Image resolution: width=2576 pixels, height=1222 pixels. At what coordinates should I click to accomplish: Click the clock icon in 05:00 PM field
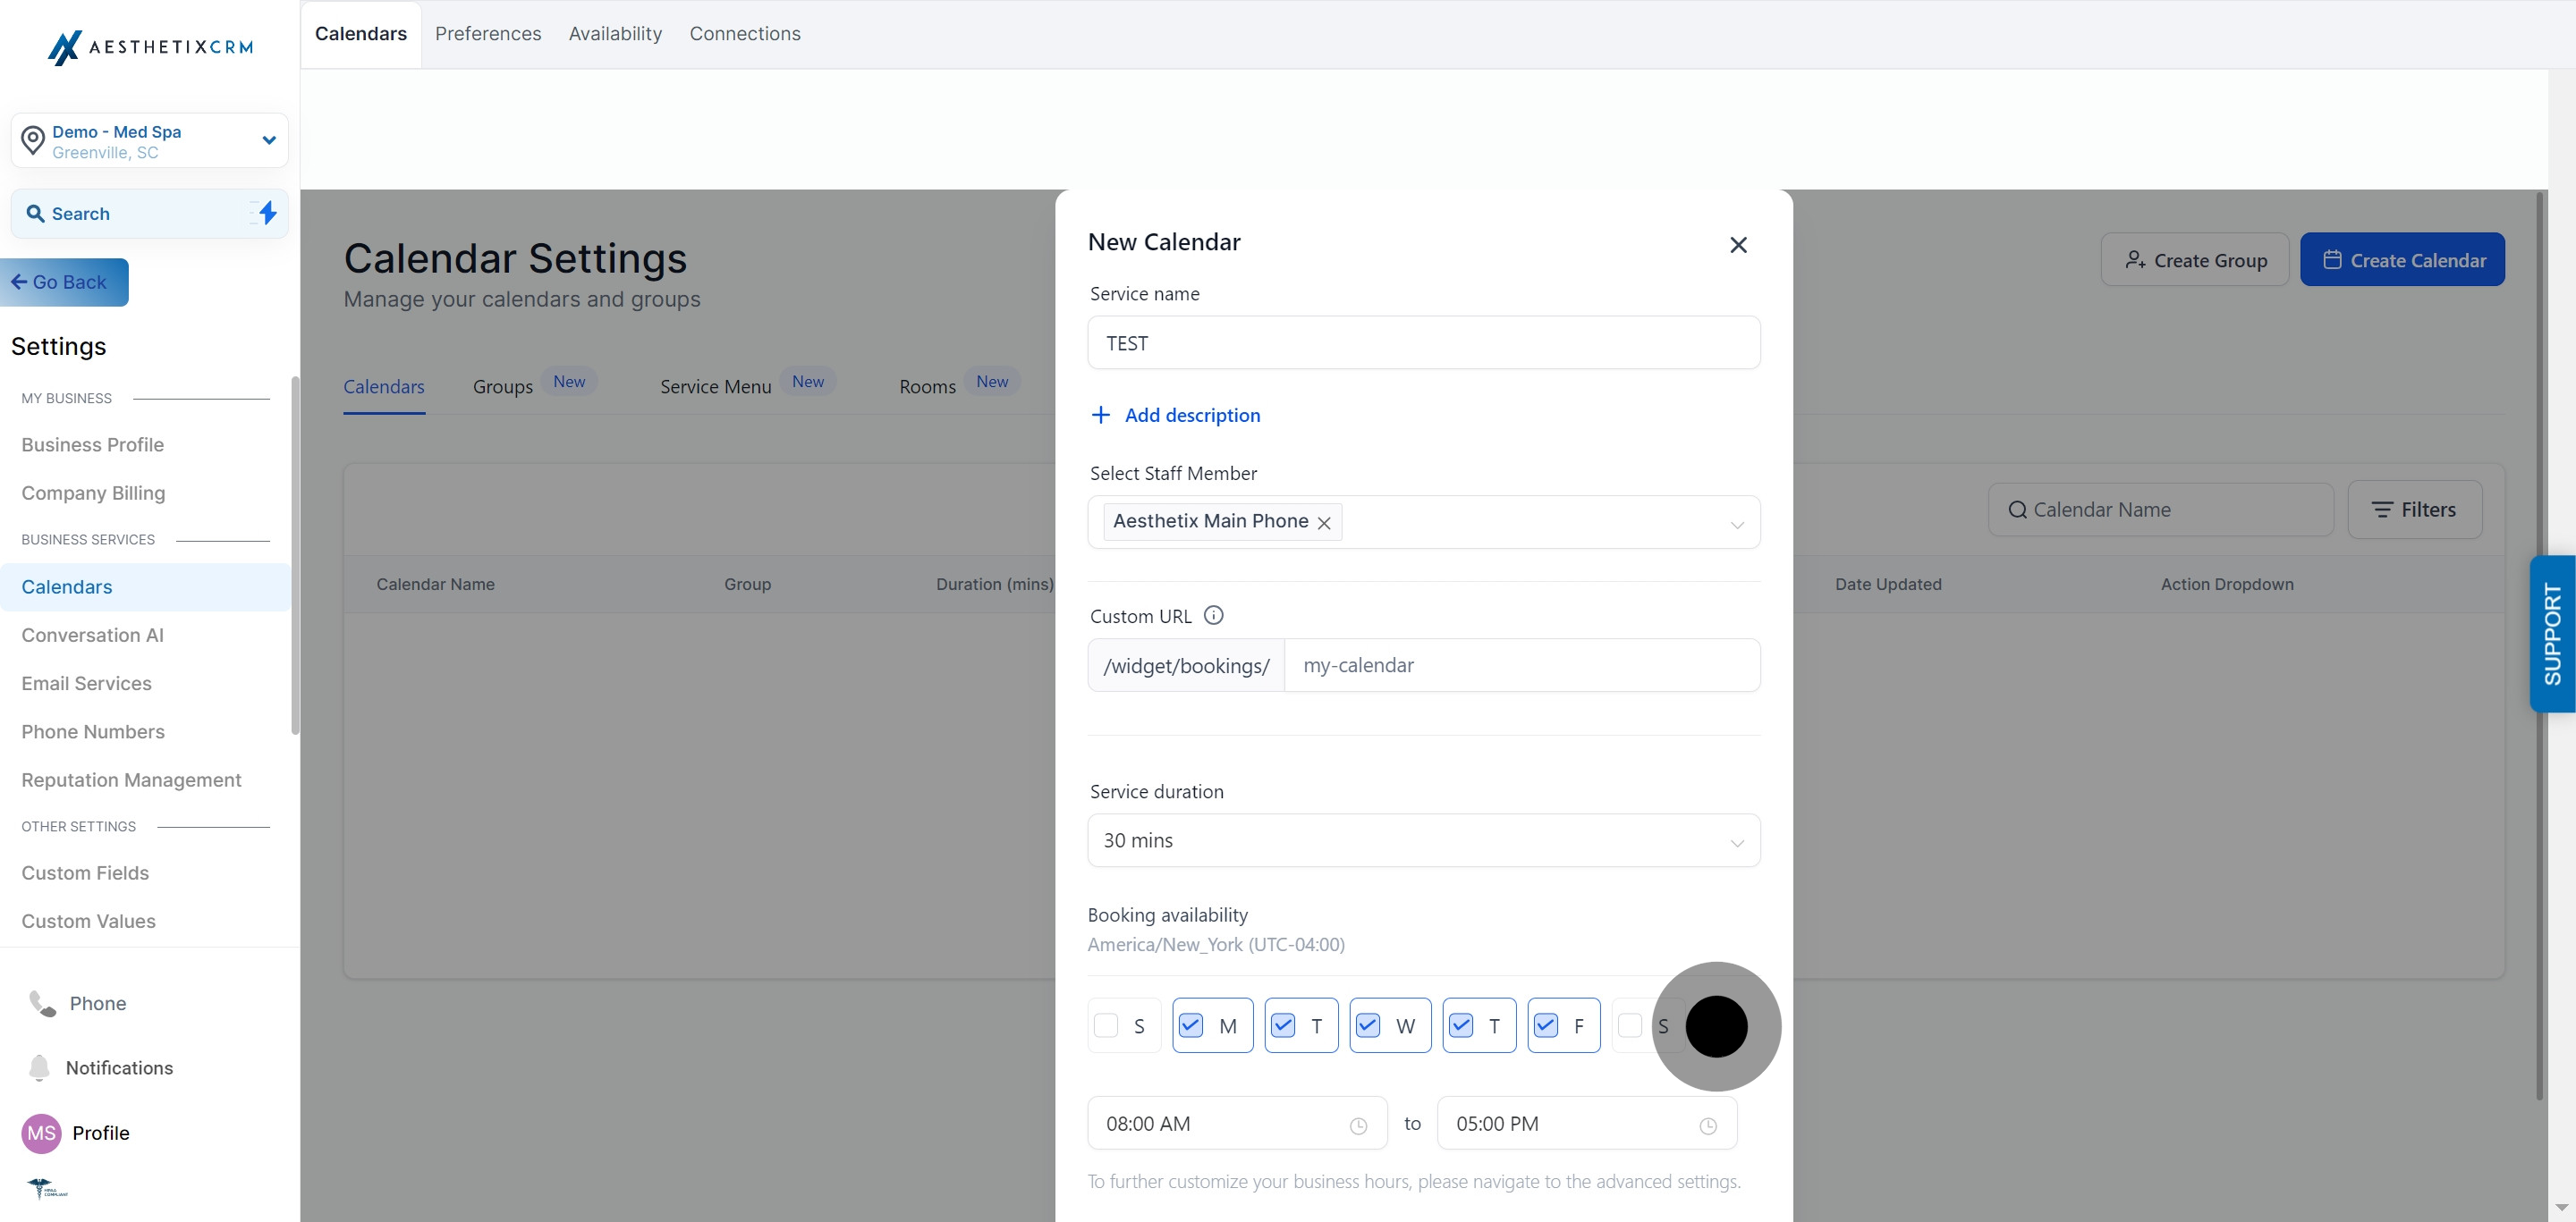(1708, 1125)
